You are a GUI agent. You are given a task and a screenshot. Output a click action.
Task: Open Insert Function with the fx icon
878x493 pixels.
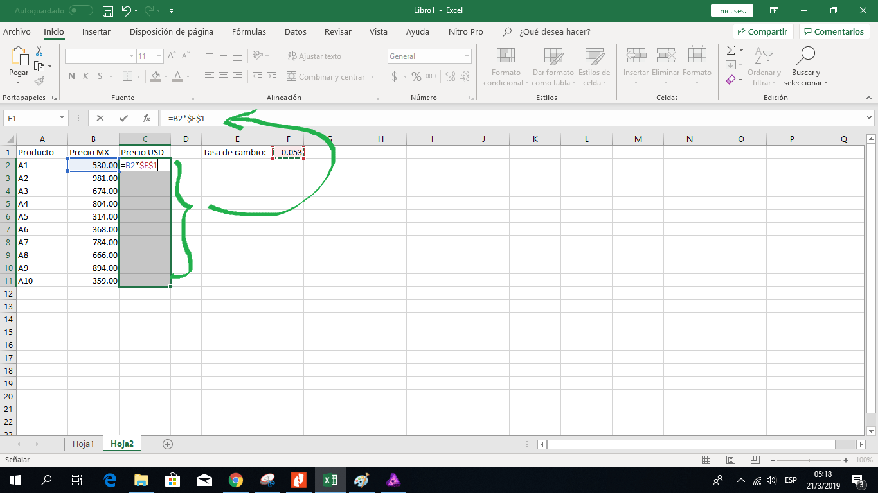[x=147, y=118]
